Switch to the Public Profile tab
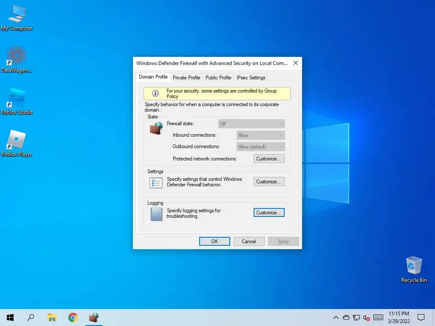This screenshot has height=326, width=435. pyautogui.click(x=218, y=78)
